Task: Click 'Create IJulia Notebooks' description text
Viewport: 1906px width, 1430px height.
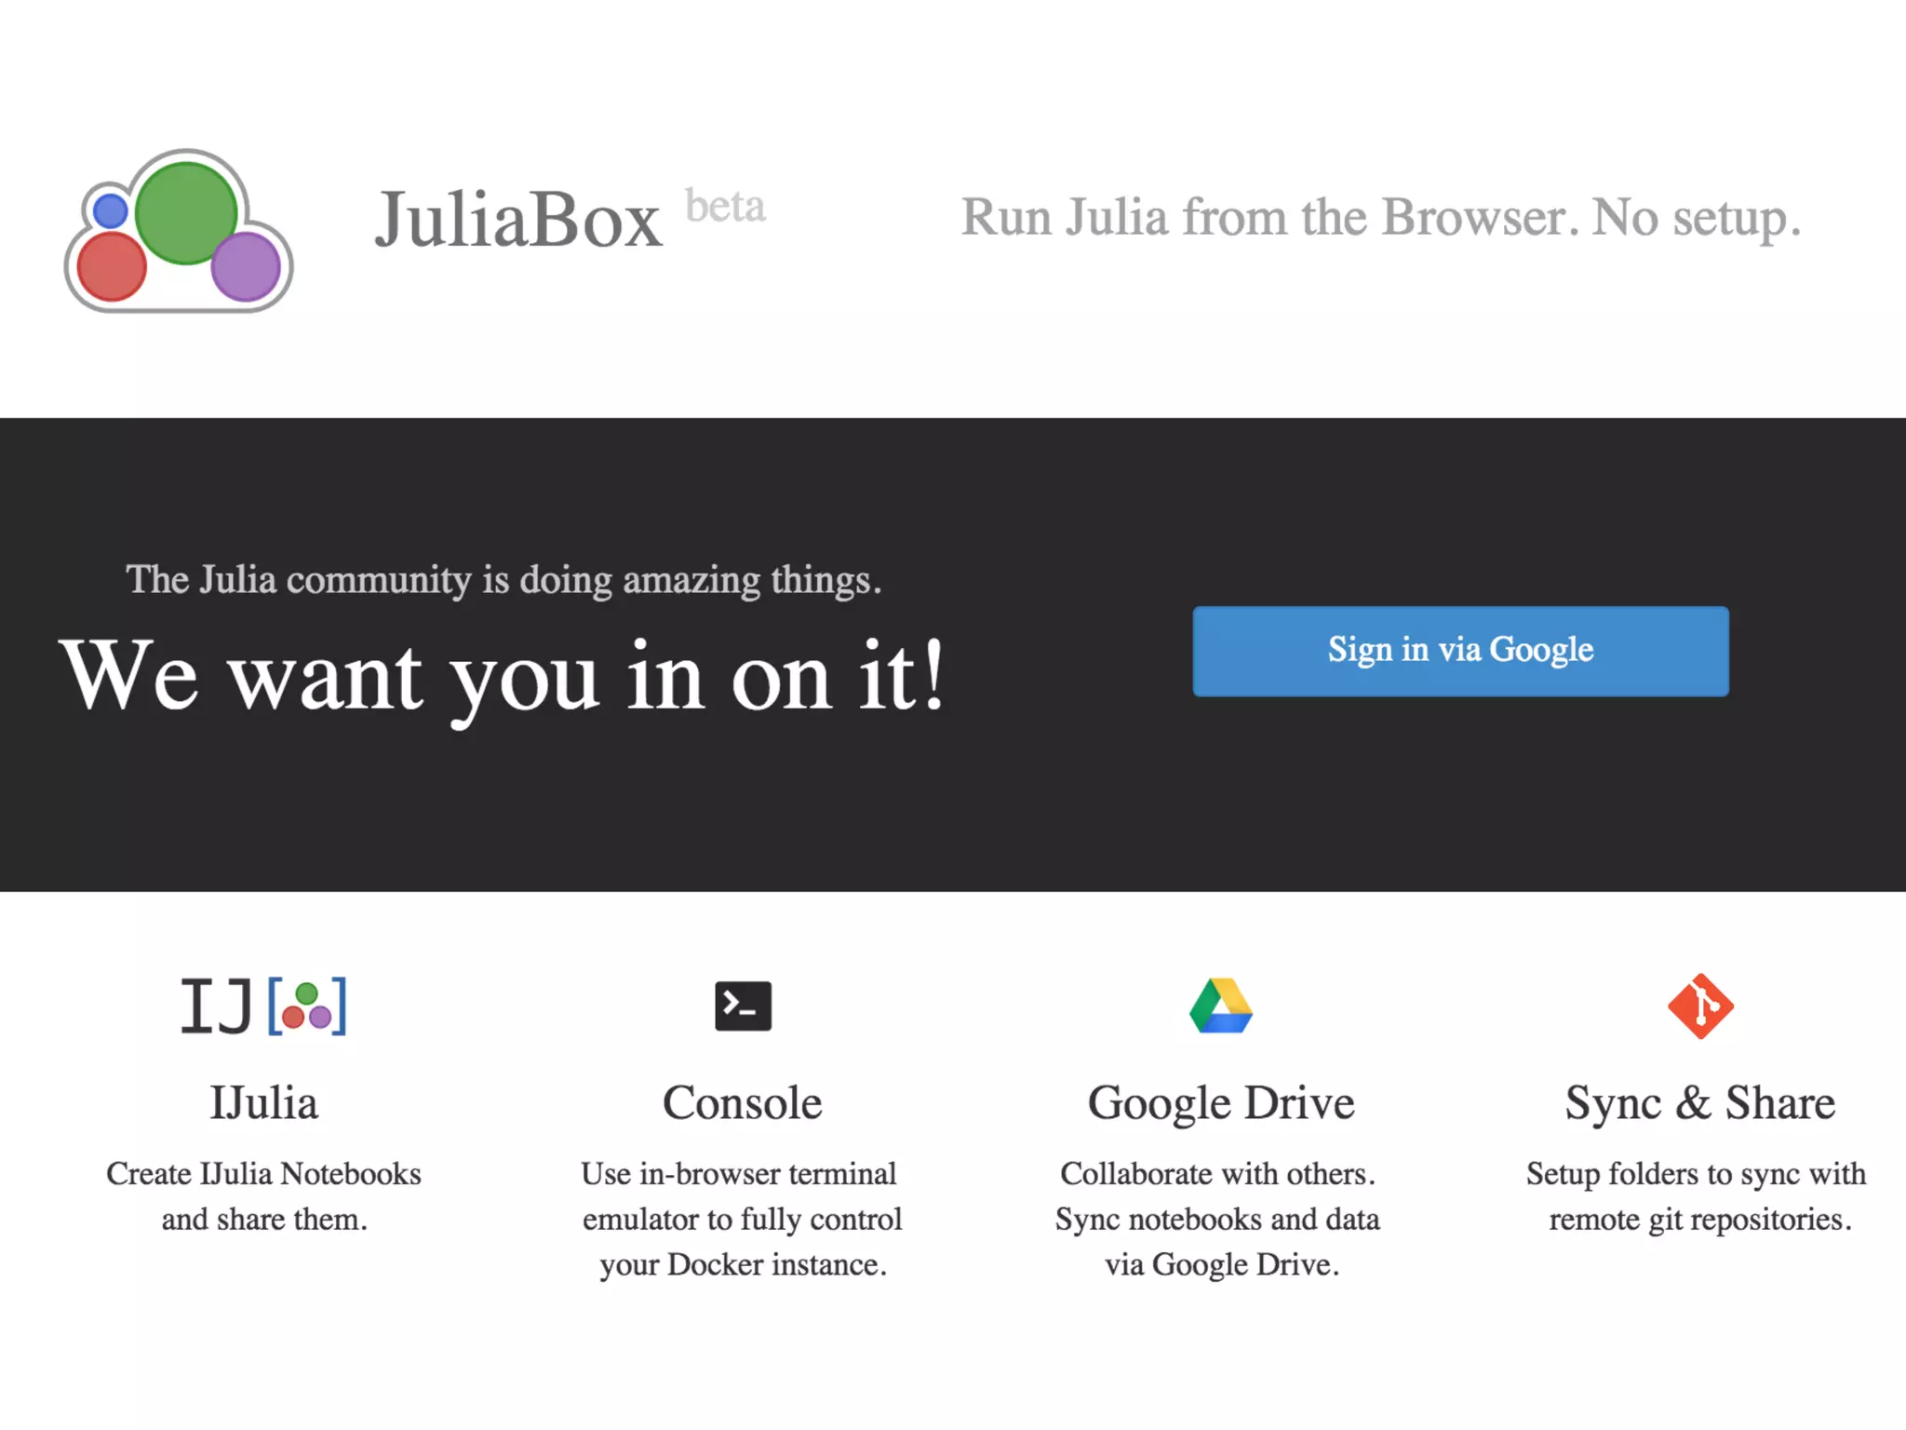Action: tap(263, 1174)
